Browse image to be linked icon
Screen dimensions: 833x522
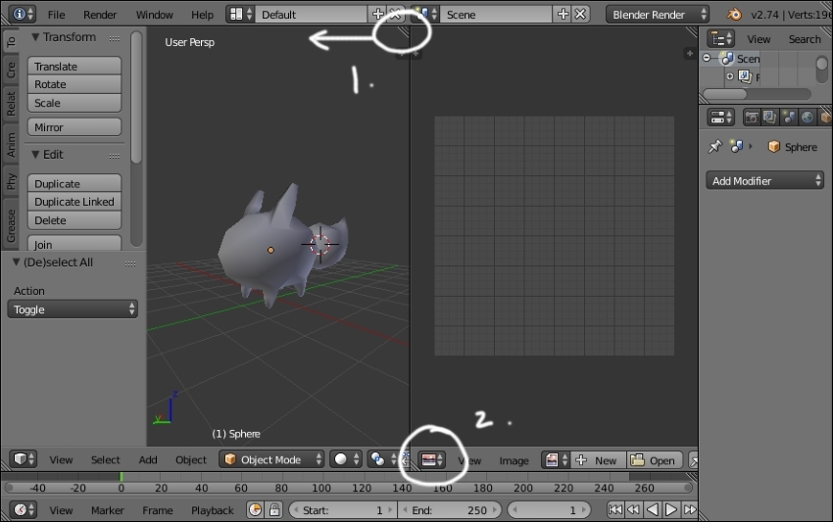(x=556, y=460)
